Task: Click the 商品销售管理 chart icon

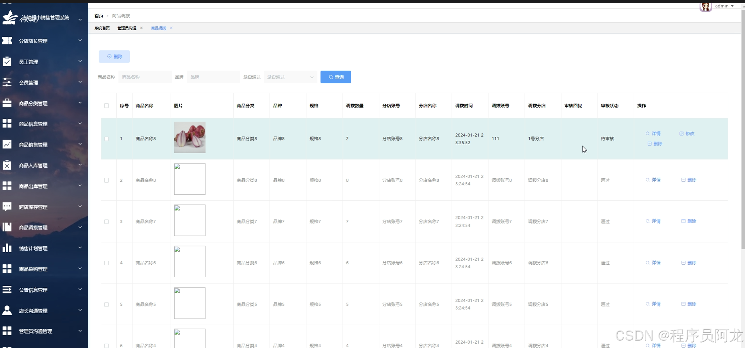Action: (7, 144)
